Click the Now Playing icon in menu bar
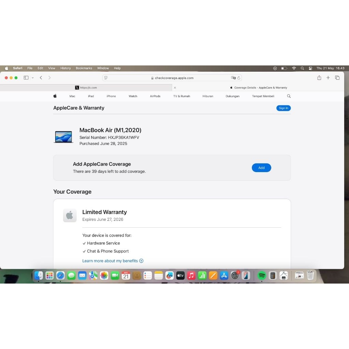The width and height of the screenshot is (349, 349). (275, 68)
